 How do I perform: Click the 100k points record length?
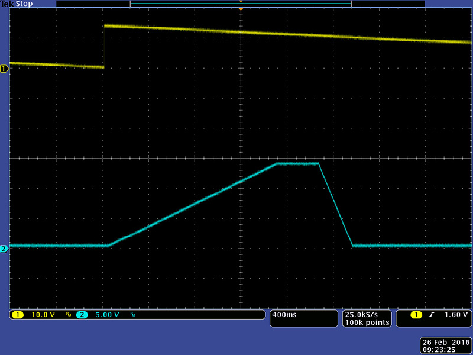pyautogui.click(x=367, y=322)
